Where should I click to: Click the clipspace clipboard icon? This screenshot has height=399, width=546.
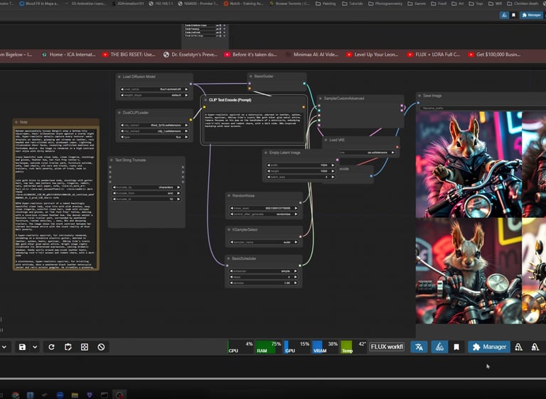pos(68,346)
